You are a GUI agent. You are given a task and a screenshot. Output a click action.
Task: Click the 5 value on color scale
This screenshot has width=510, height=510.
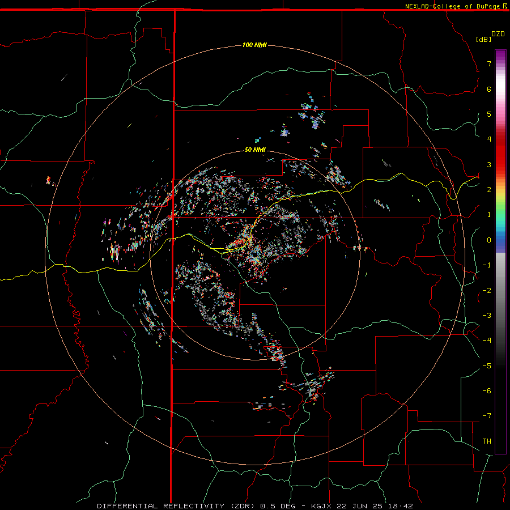pos(489,114)
